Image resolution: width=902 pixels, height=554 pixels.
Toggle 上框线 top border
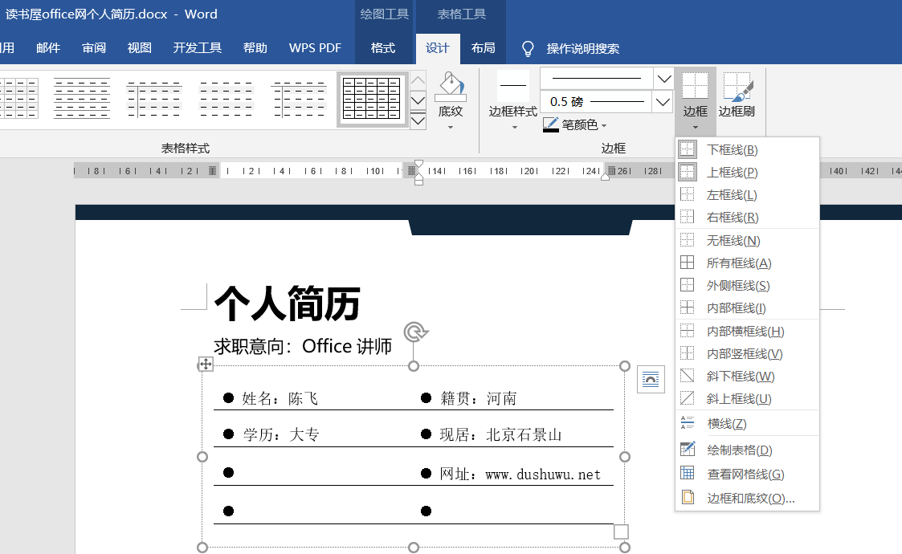click(731, 172)
